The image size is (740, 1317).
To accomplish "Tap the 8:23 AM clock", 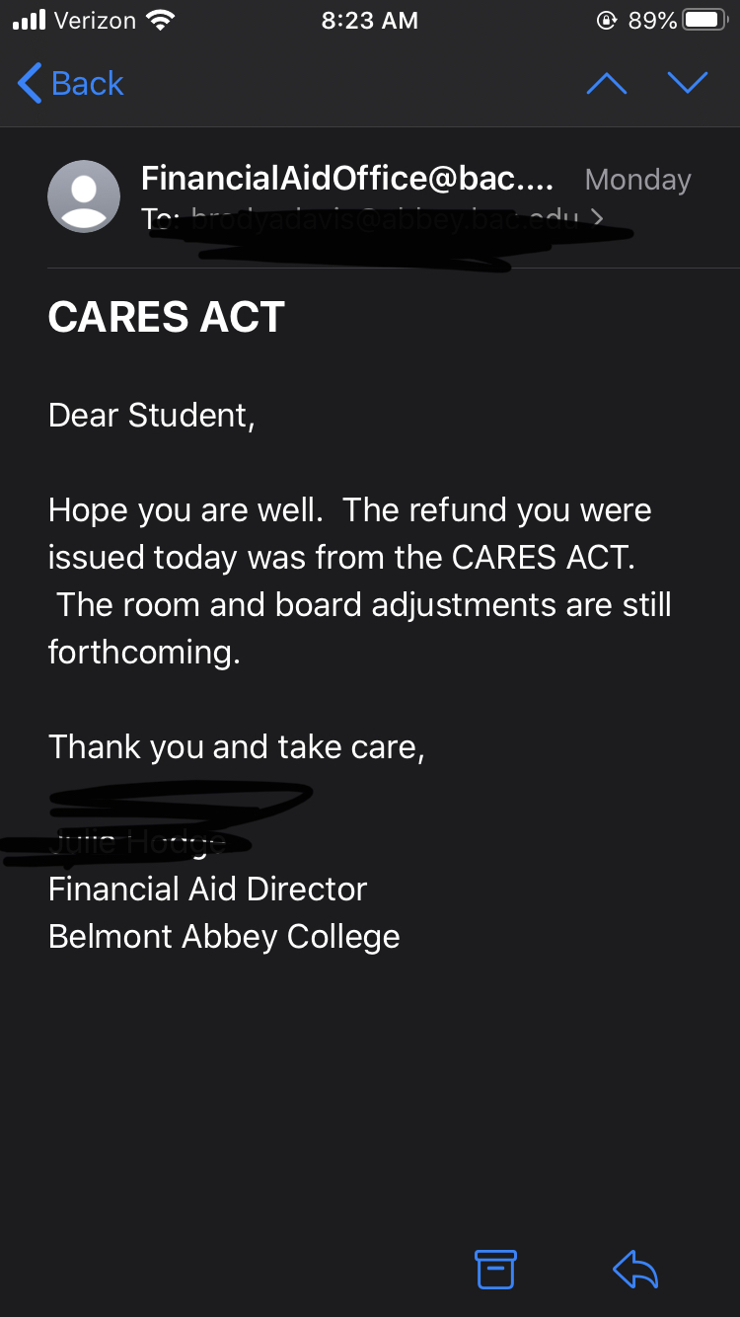I will (370, 21).
